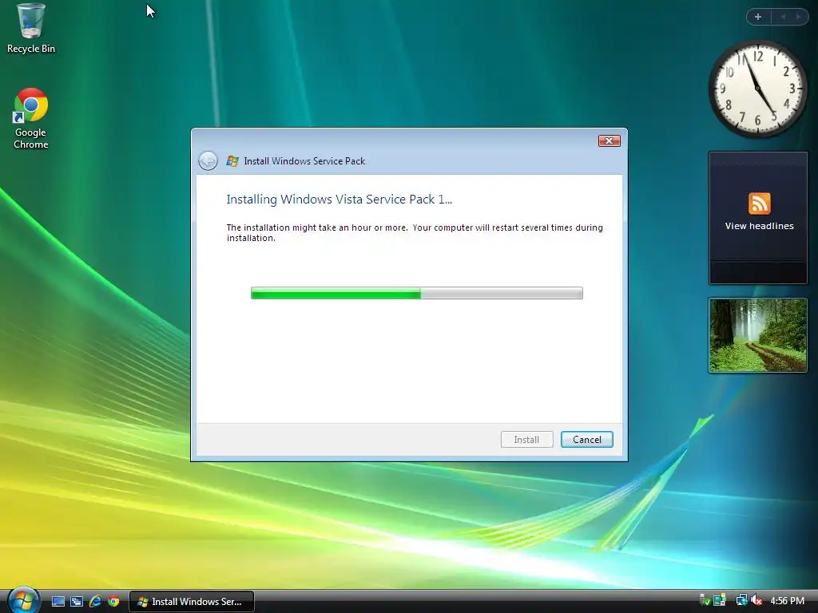Click the disabled Install button

coord(526,440)
